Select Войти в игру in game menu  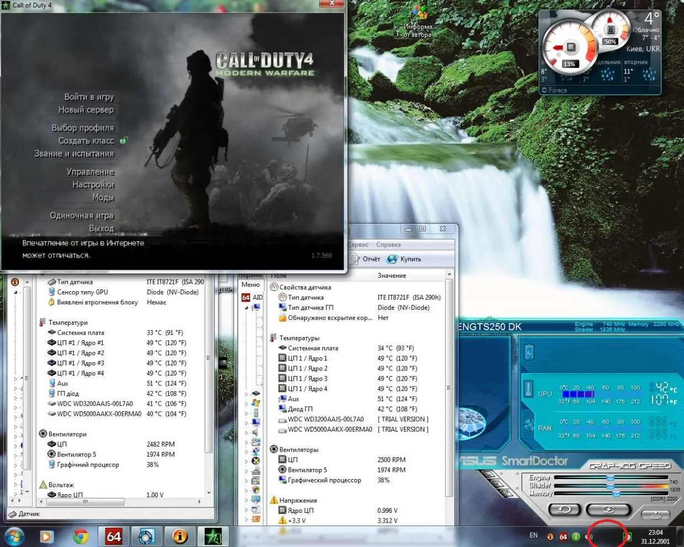pos(89,97)
